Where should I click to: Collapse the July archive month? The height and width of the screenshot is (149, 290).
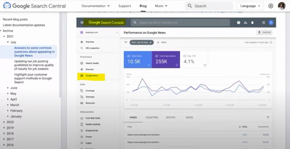(8, 42)
